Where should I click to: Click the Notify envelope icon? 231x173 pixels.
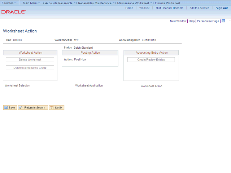pyautogui.click(x=52, y=108)
